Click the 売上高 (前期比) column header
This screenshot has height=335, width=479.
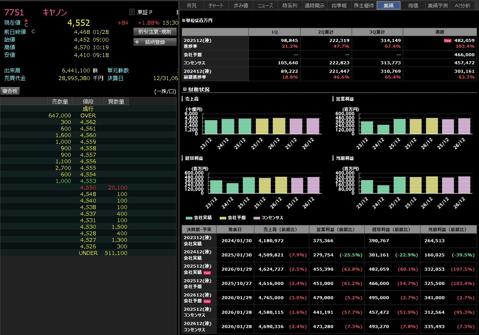tap(281, 229)
